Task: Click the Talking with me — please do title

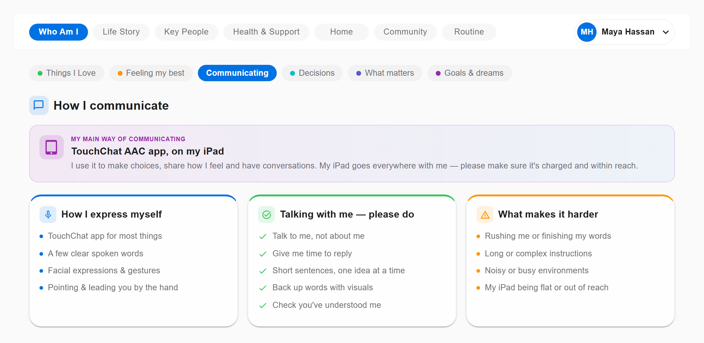Action: [347, 214]
